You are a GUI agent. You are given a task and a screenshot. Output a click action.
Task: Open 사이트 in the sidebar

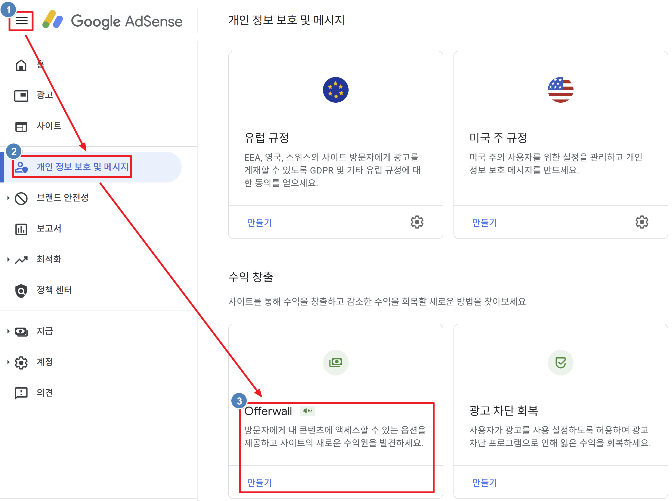pos(49,126)
